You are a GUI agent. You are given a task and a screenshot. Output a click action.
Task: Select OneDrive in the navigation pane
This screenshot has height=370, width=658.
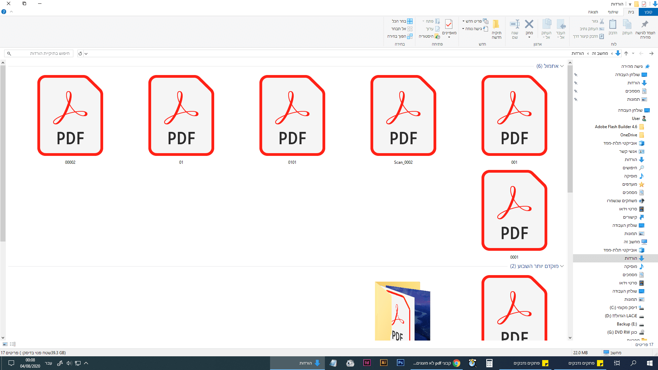(629, 135)
